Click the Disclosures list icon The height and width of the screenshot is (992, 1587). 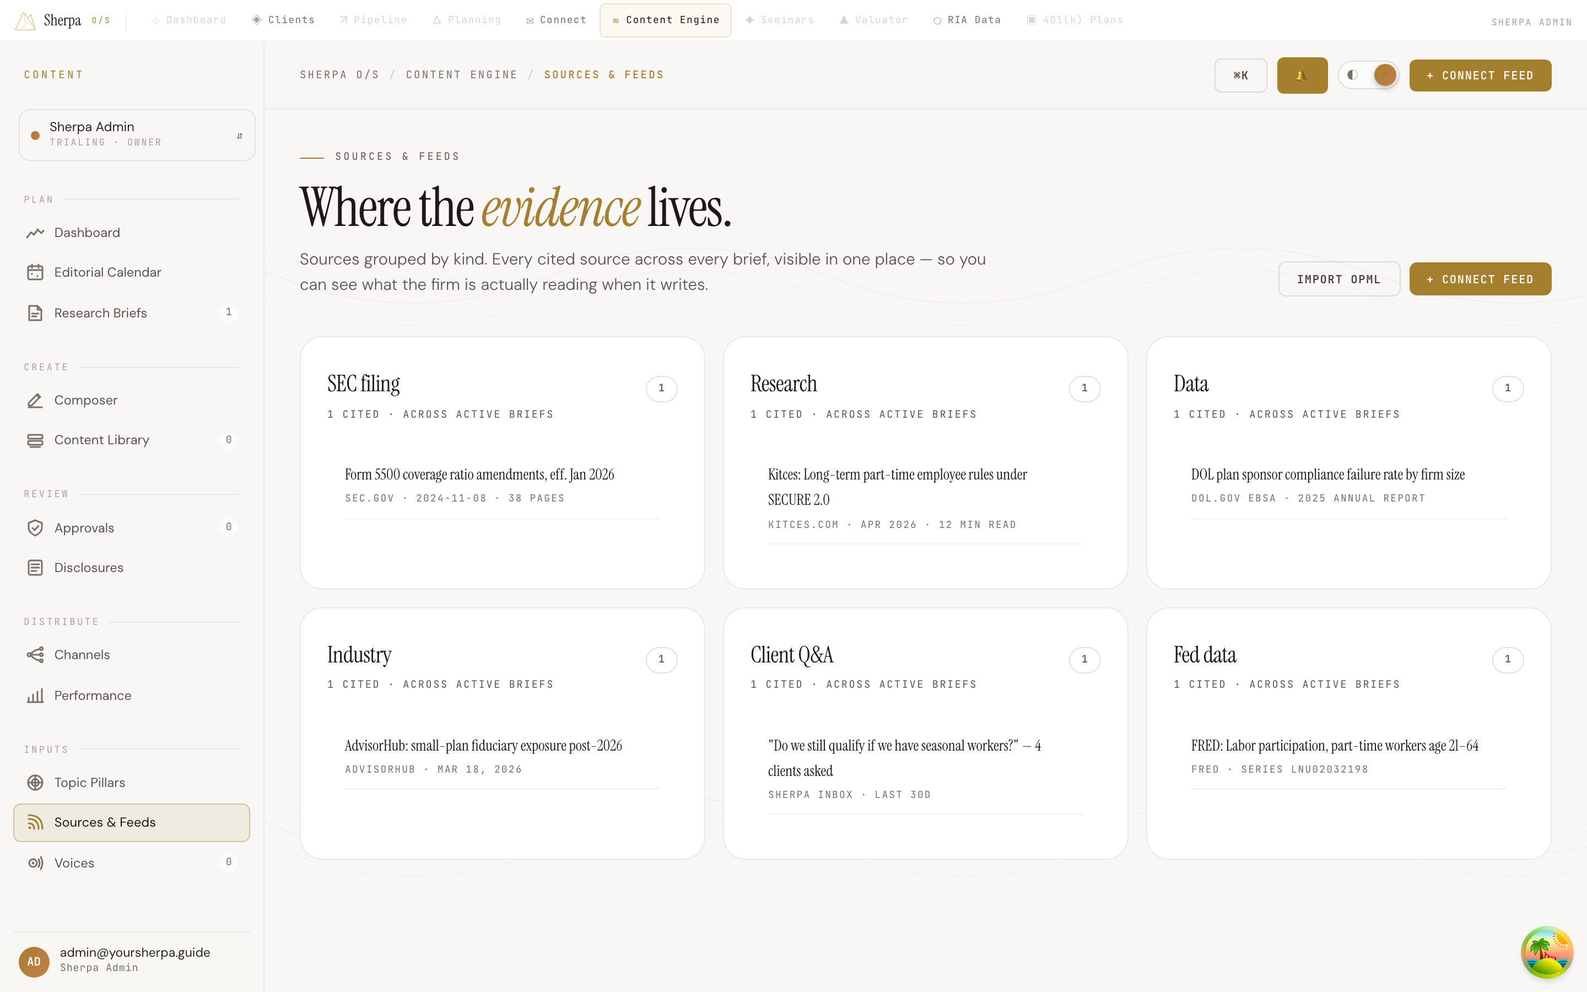[35, 568]
